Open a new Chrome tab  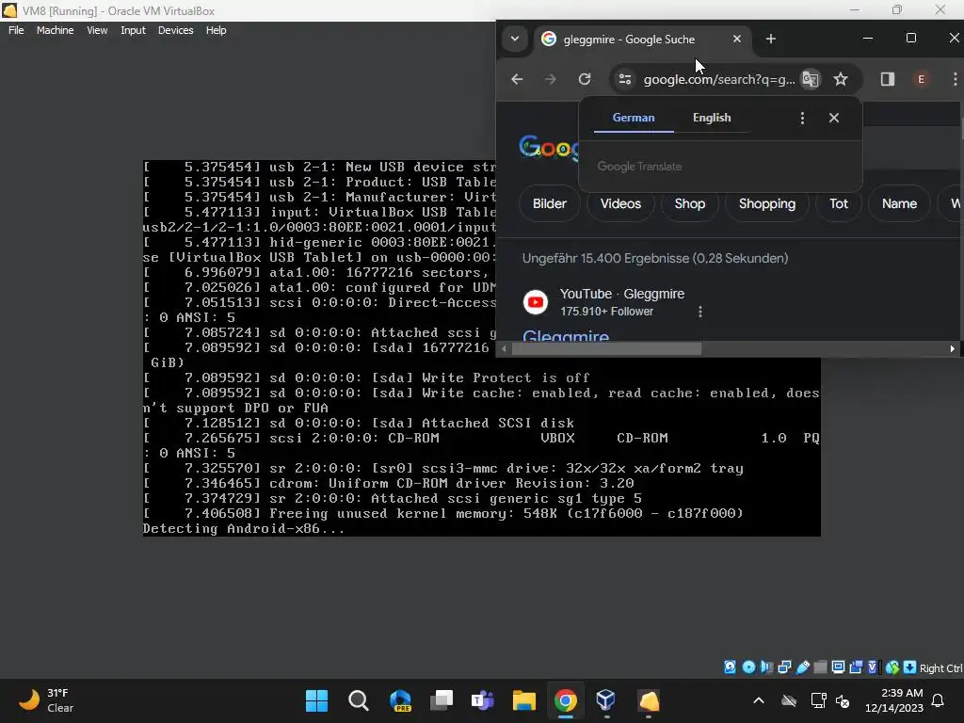(770, 39)
